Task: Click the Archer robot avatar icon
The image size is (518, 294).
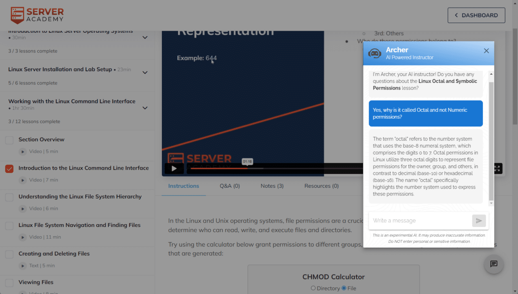Action: point(374,53)
